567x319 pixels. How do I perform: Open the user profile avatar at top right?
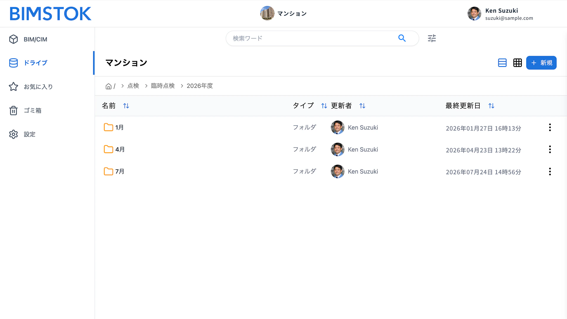coord(474,14)
